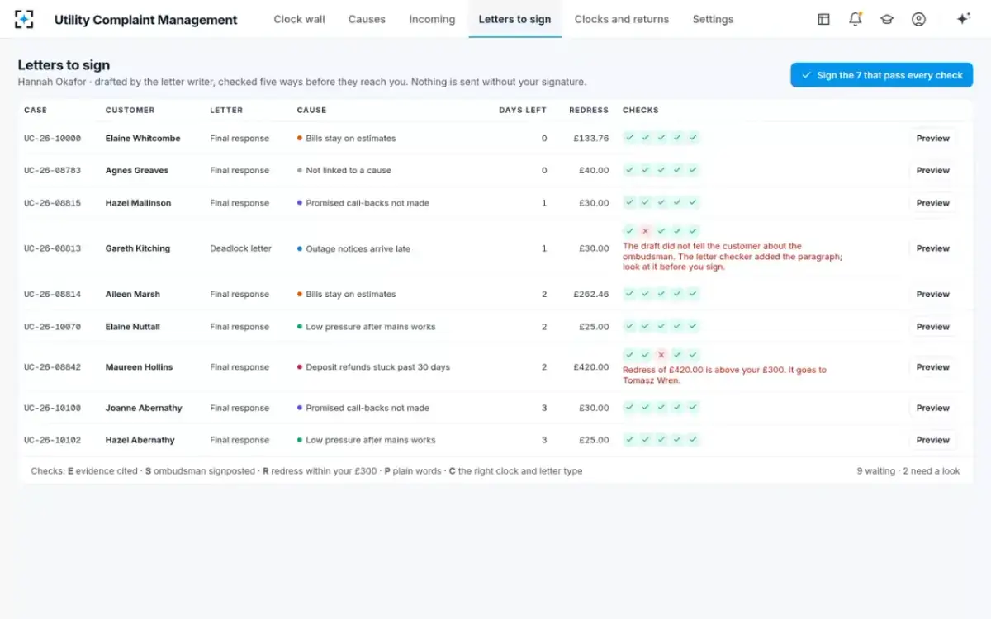
Task: Go to the Incoming tab
Action: 432,19
